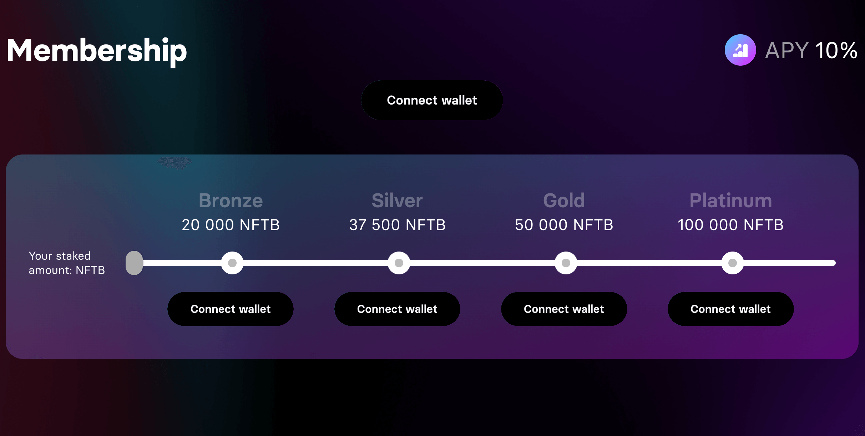Connect wallet under the Silver tier

[x=397, y=309]
